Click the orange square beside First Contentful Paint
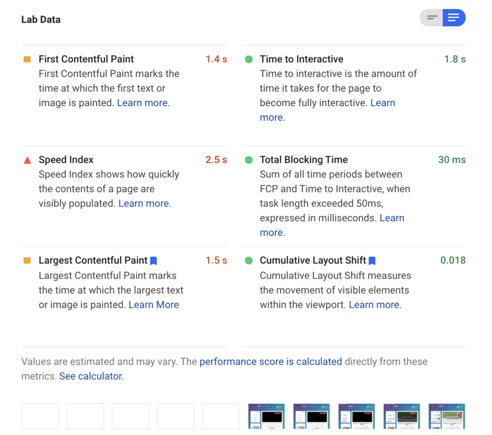 click(27, 60)
